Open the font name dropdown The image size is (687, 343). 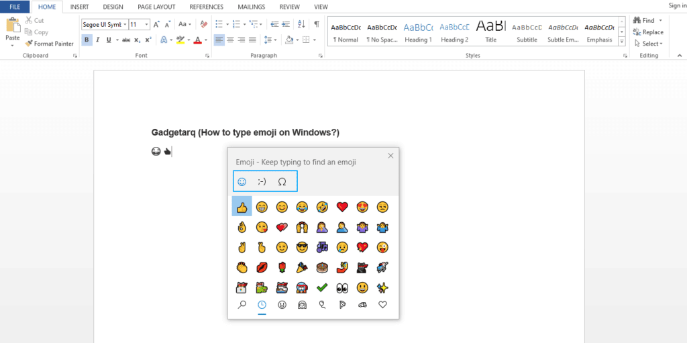pyautogui.click(x=125, y=25)
